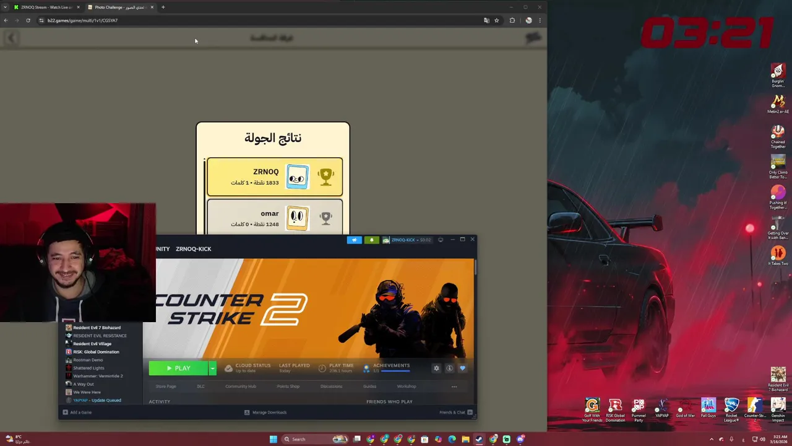Open Manage Downloads in Steam
Viewport: 792px width, 446px height.
(265, 413)
